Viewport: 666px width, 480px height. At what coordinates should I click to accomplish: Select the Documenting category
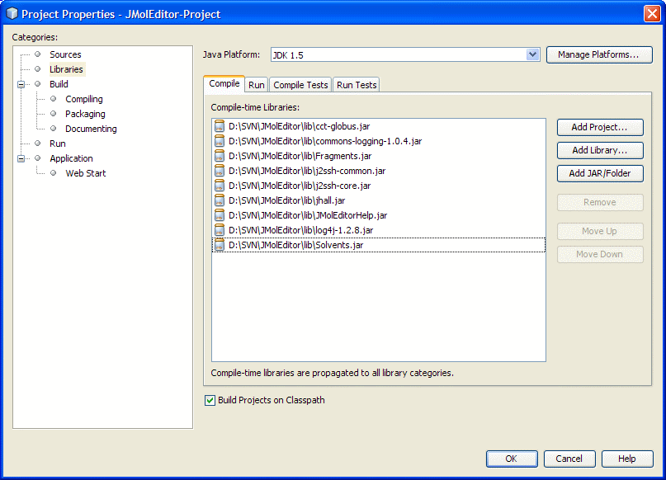pyautogui.click(x=91, y=129)
